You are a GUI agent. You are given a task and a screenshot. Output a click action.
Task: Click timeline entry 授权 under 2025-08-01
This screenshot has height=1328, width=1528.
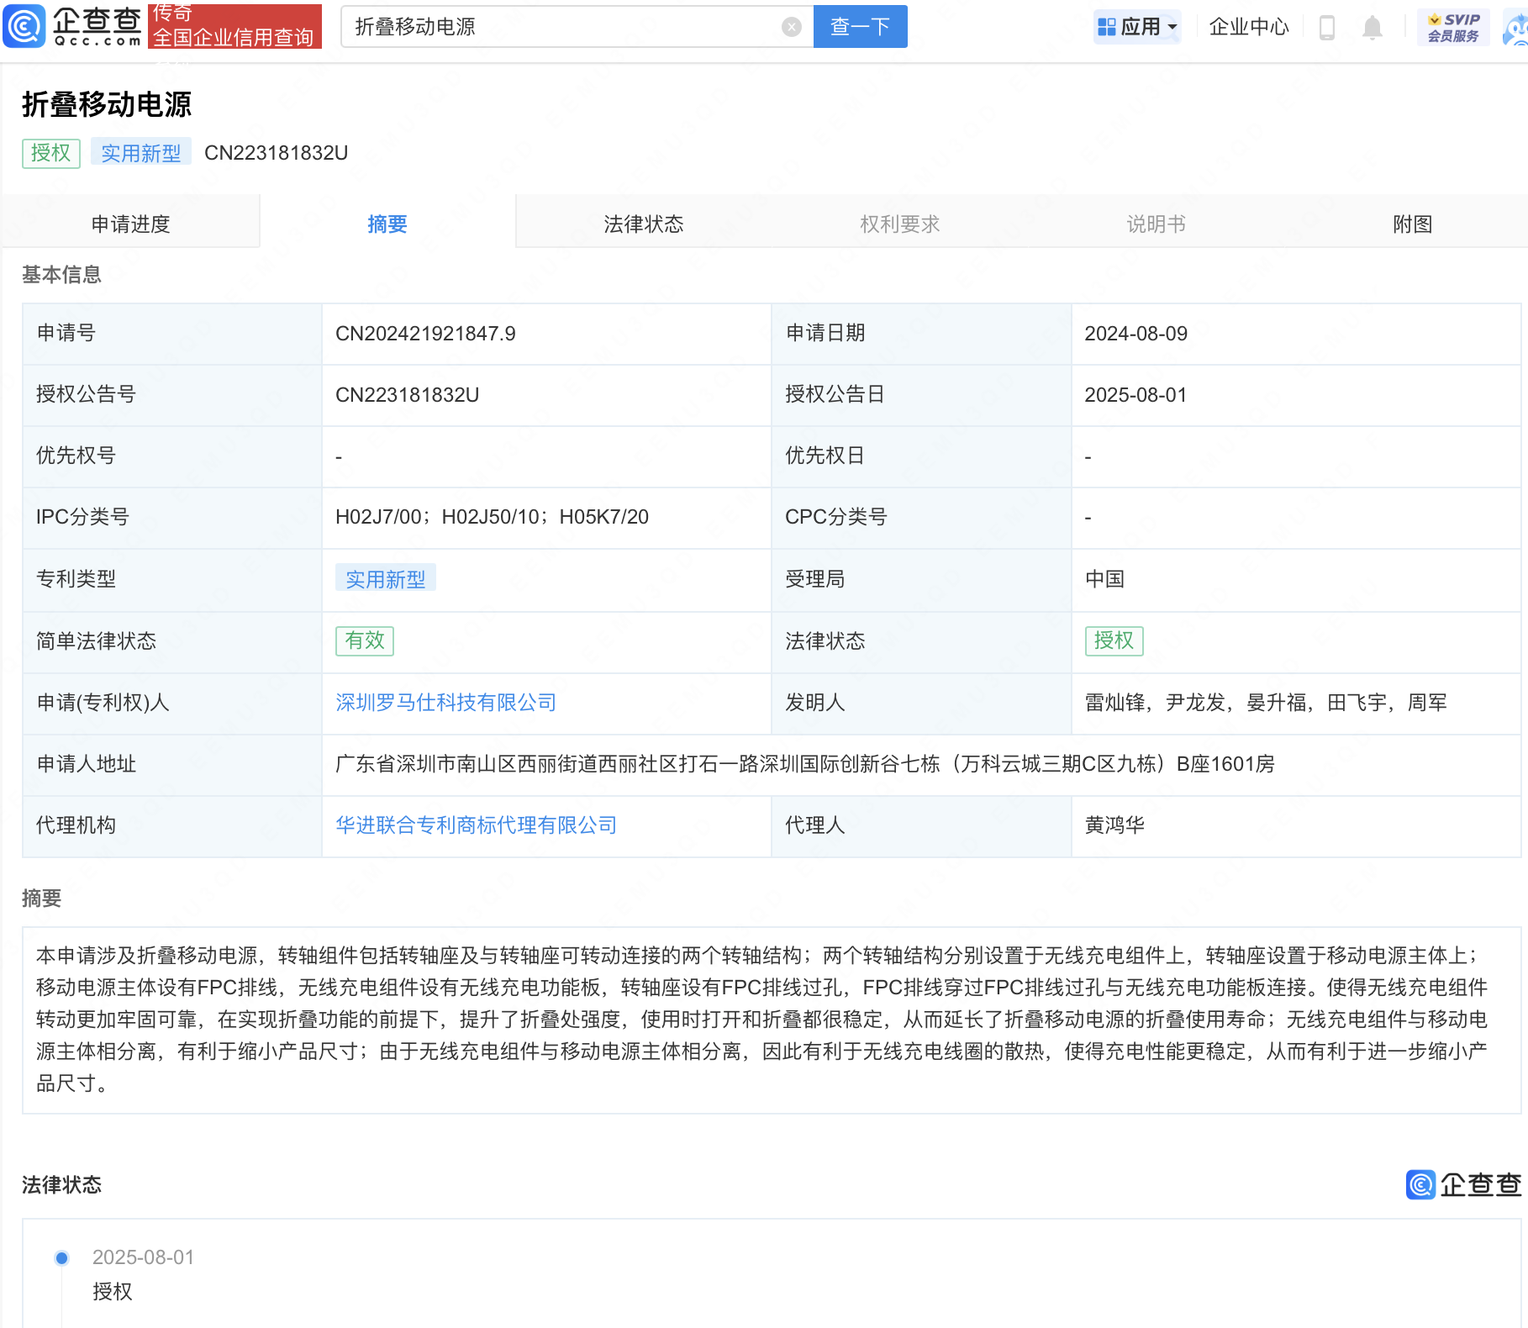pyautogui.click(x=112, y=1292)
